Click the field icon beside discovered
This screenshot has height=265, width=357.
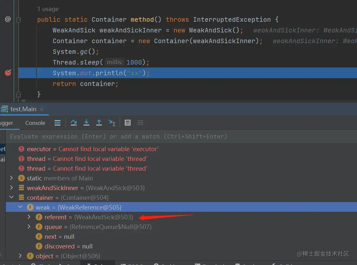[39, 246]
